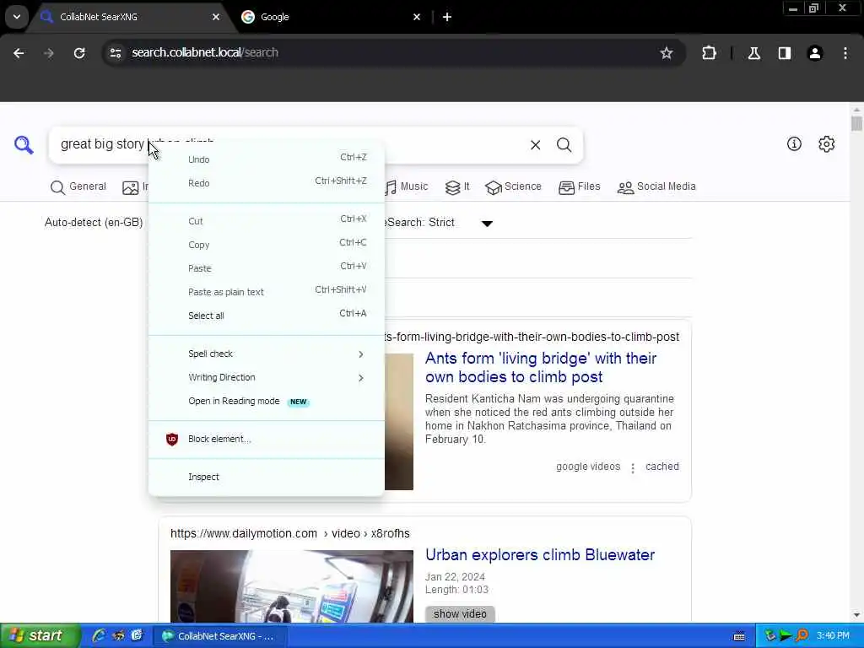
Task: Click the page vertical scrollbar thumb
Action: point(856,123)
